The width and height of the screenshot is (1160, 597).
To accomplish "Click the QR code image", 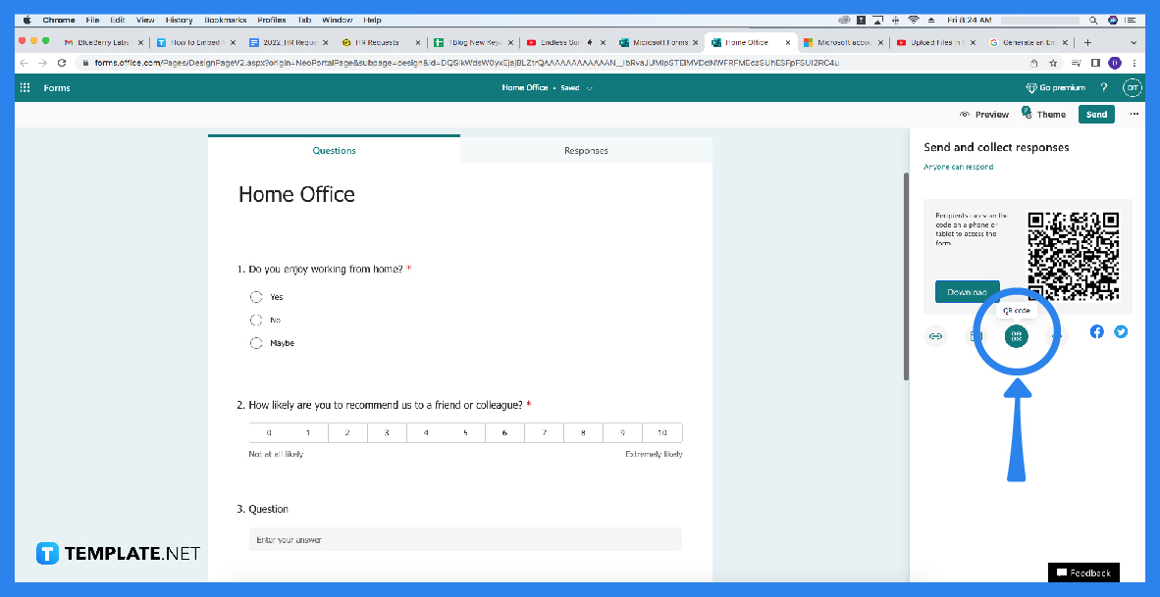I will pyautogui.click(x=1074, y=257).
